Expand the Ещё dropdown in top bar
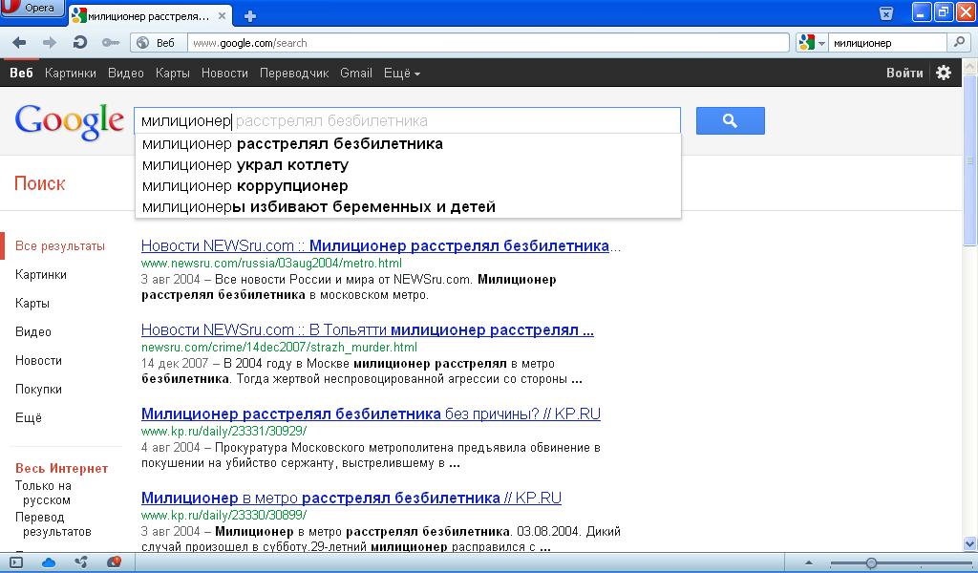The width and height of the screenshot is (978, 573). click(401, 74)
